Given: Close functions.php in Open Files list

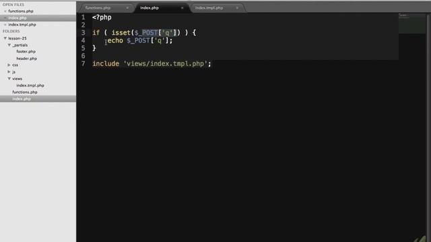Looking at the screenshot, I should pos(5,11).
